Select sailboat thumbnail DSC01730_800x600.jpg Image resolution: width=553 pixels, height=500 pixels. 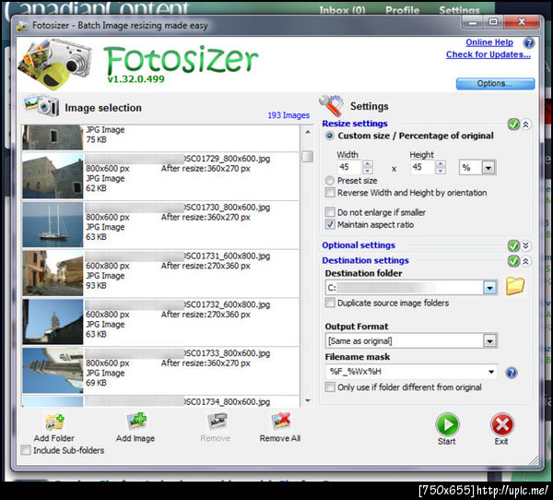pyautogui.click(x=53, y=224)
